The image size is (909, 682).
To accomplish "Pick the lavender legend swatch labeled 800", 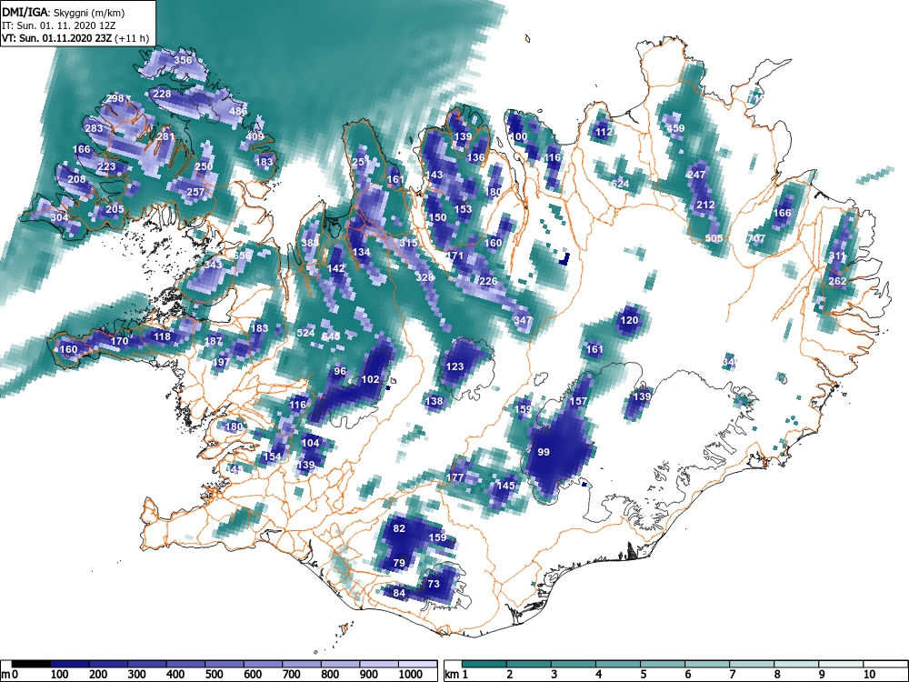I will (340, 664).
